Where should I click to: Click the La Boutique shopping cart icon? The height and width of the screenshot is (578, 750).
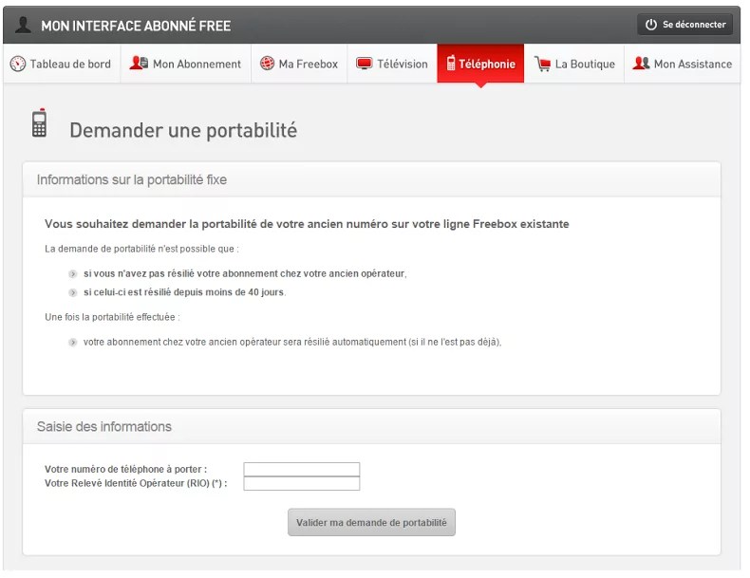coord(542,64)
